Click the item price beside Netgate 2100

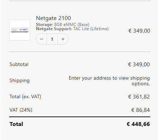[x=139, y=31]
